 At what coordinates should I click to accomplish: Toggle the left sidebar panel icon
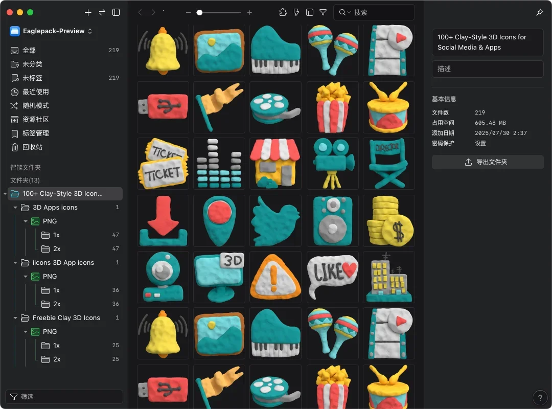tap(116, 12)
